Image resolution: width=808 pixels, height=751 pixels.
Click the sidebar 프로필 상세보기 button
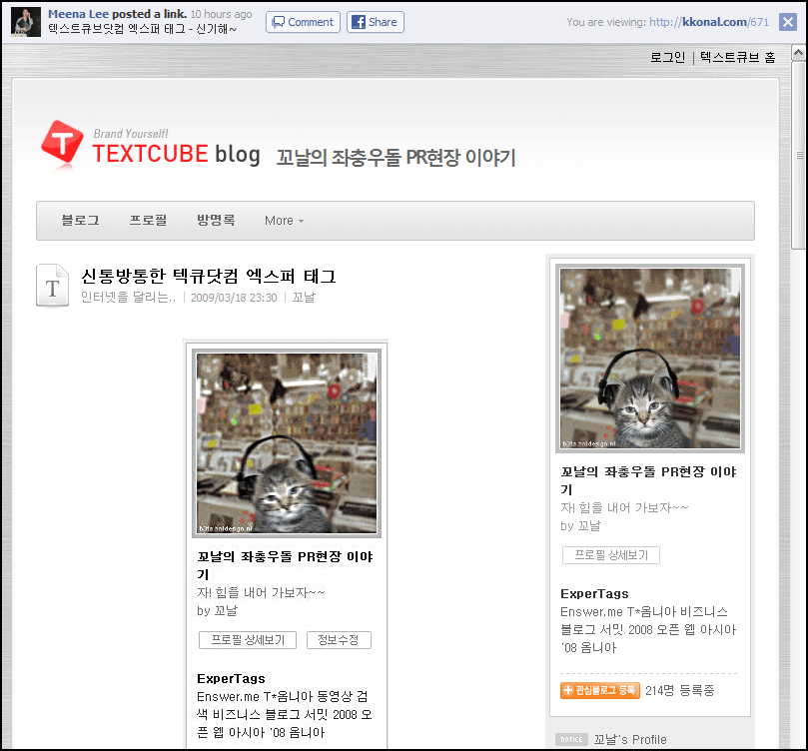coord(611,555)
